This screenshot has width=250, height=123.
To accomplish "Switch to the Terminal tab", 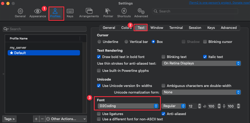I will (176, 28).
